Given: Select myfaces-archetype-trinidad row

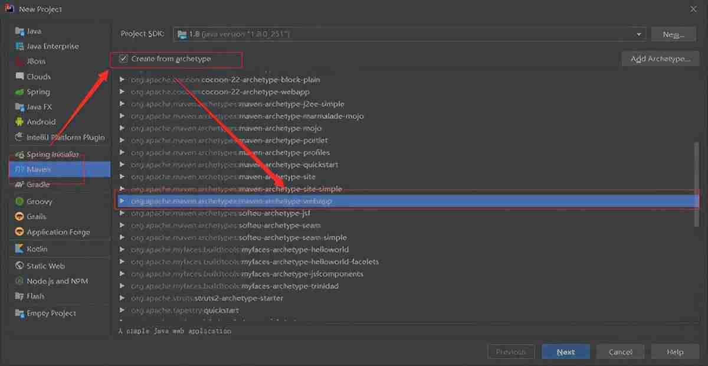Looking at the screenshot, I should tap(407, 286).
